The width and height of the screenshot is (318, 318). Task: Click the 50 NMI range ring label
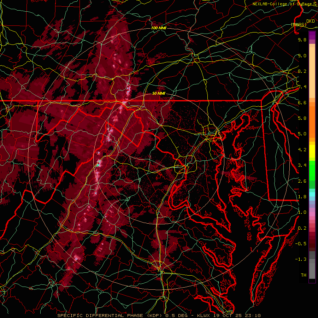pyautogui.click(x=159, y=94)
